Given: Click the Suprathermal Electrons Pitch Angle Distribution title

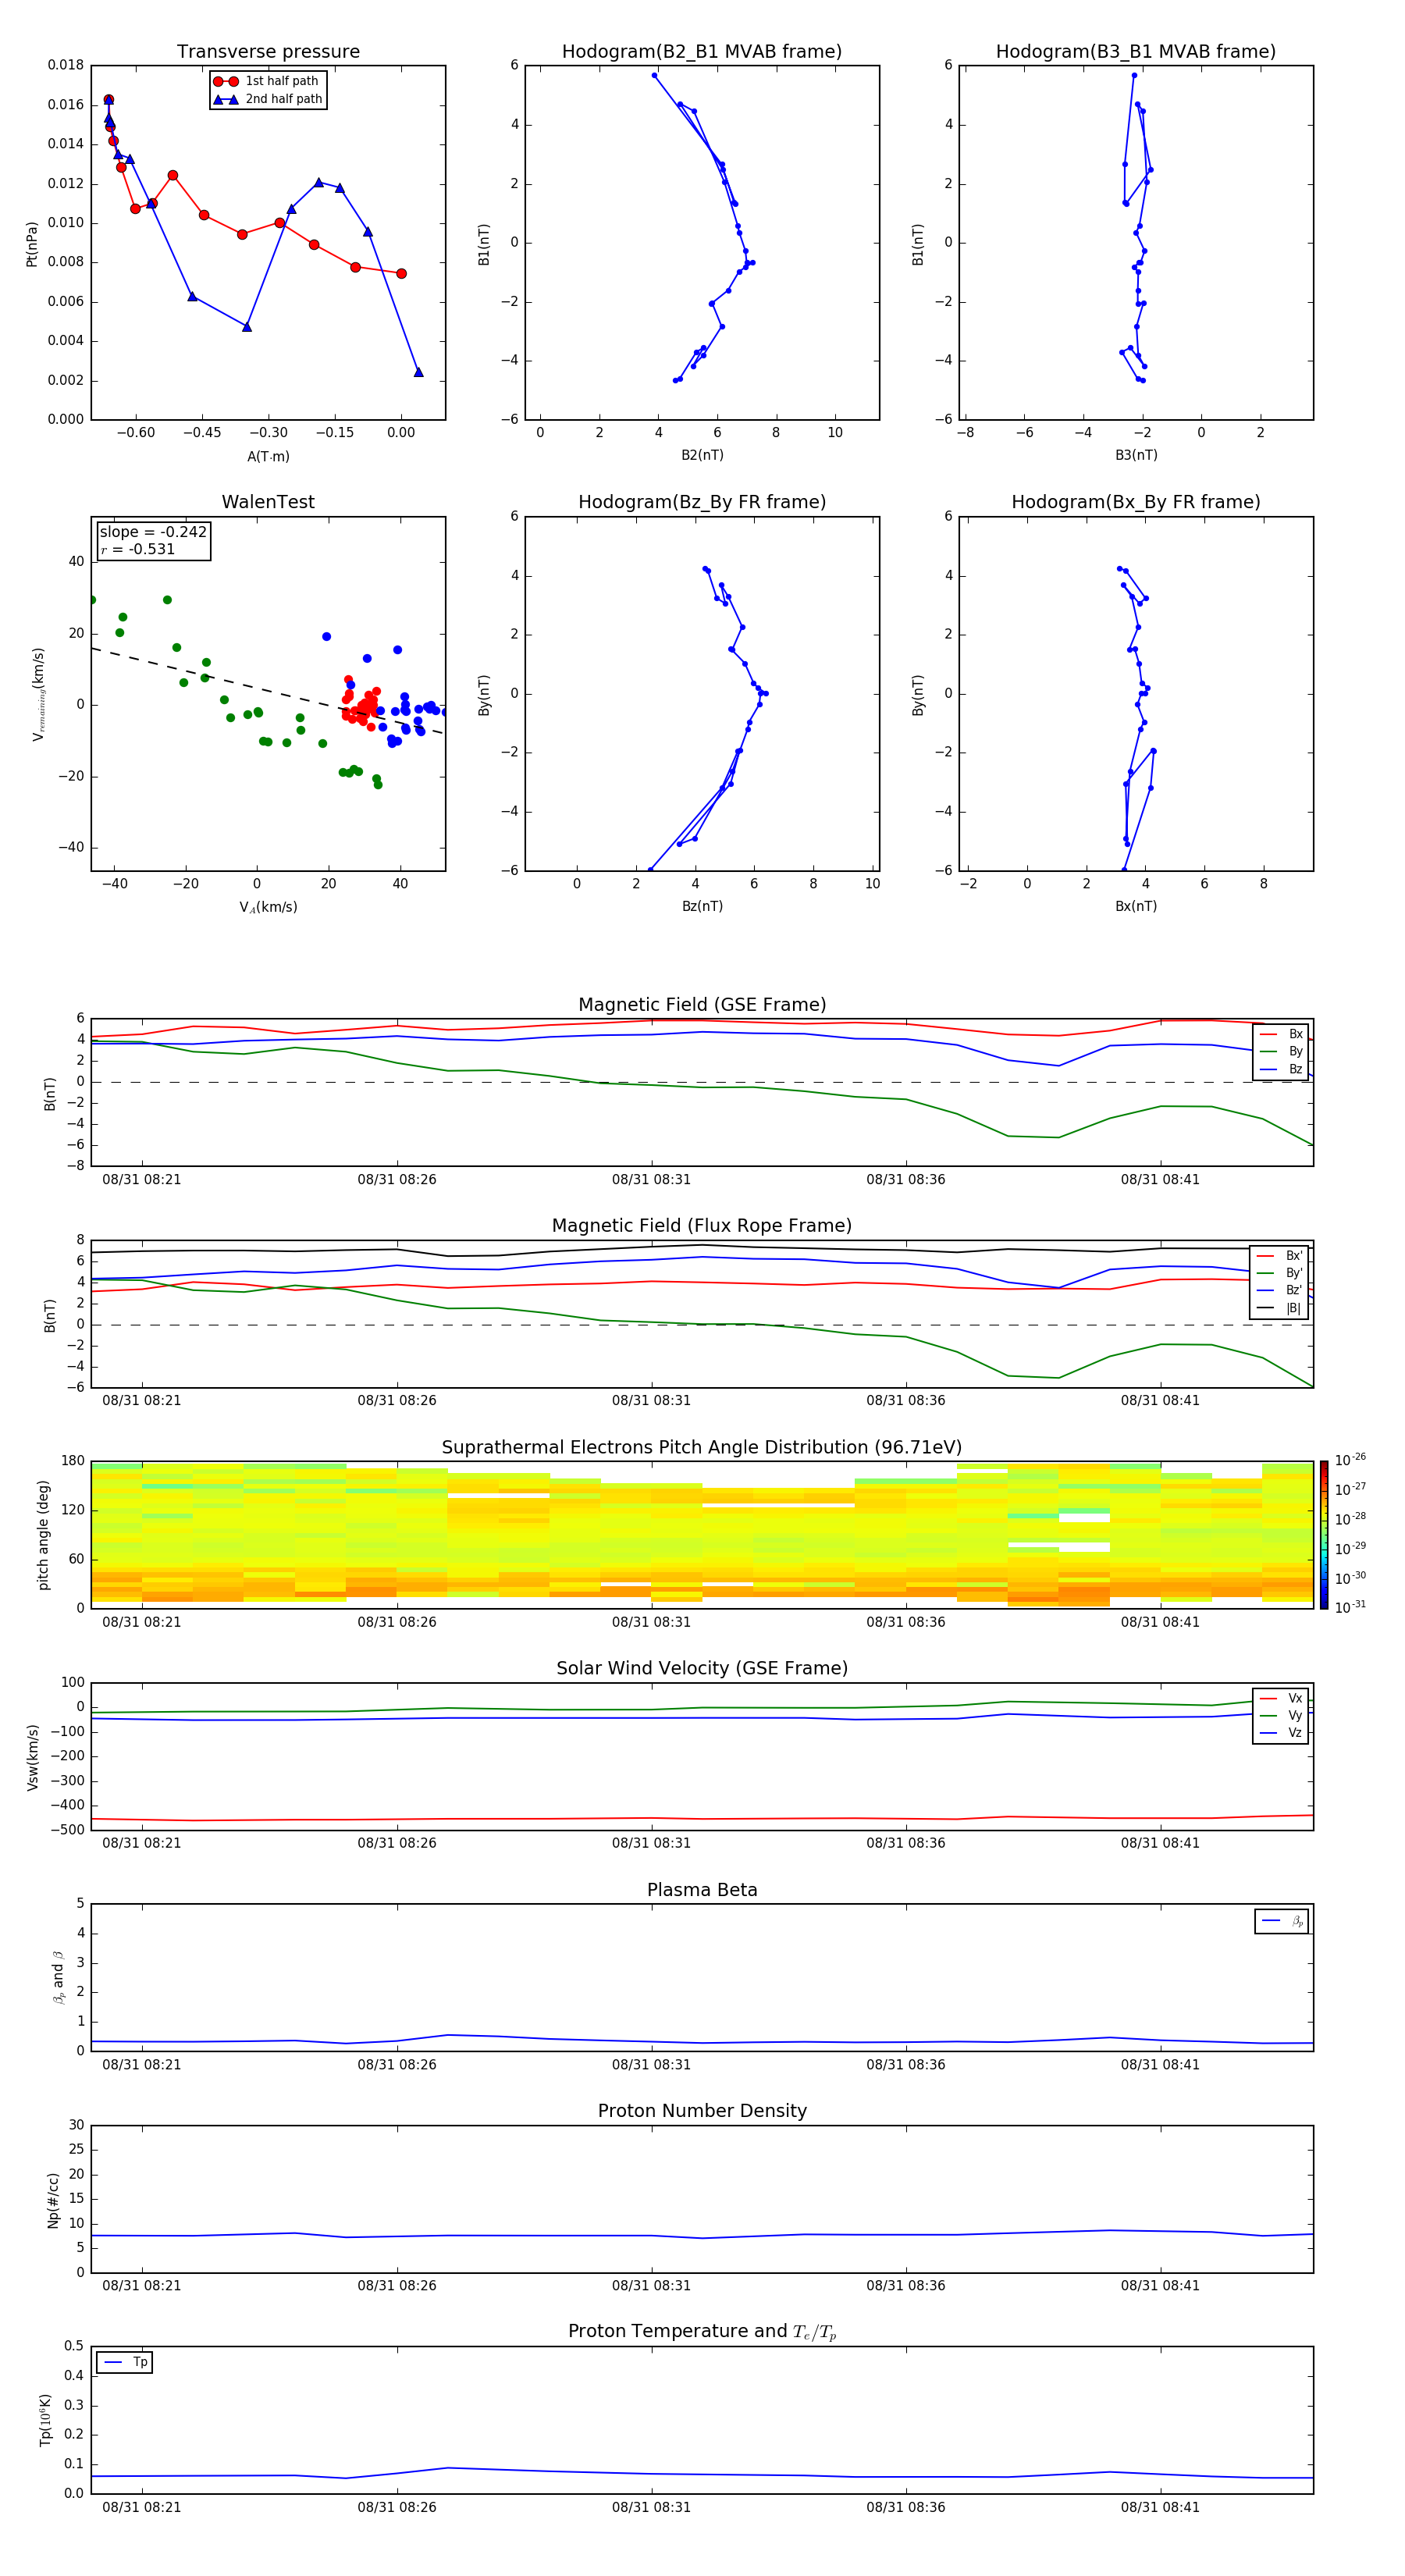Looking at the screenshot, I should click(x=702, y=1447).
